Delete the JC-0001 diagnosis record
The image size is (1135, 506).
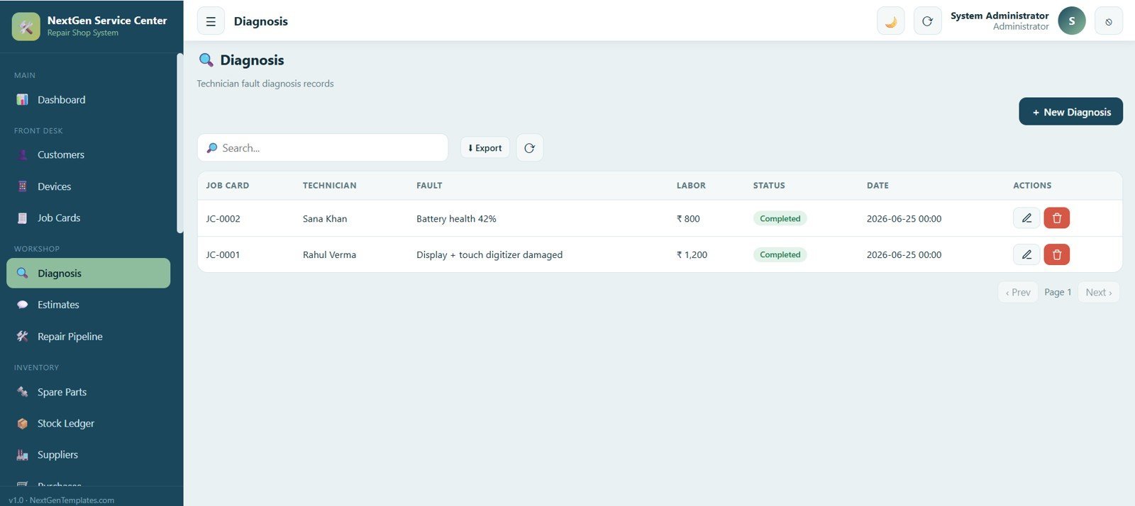click(x=1056, y=254)
